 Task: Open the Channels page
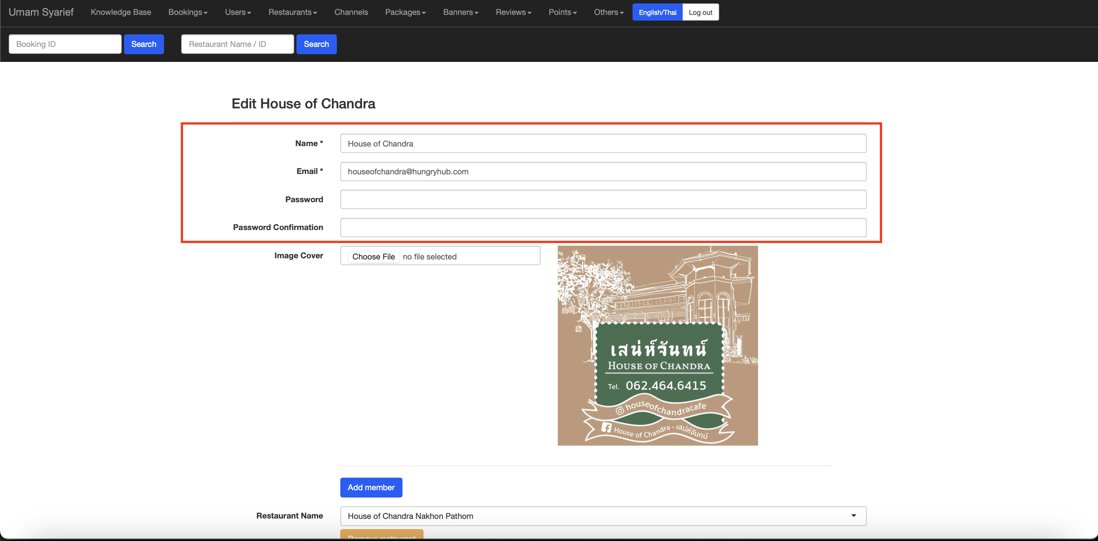tap(351, 12)
